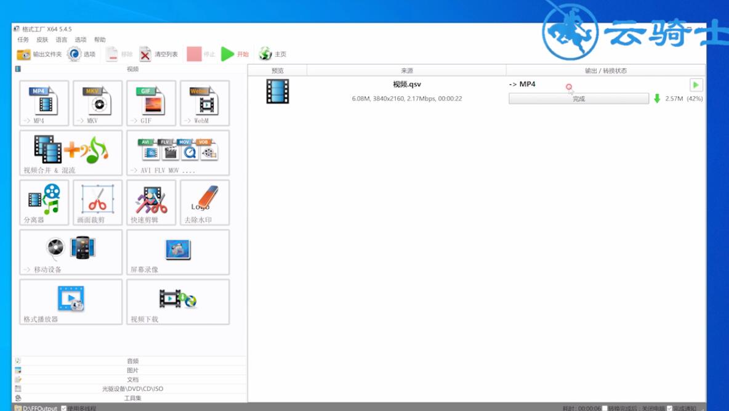Choose the -> MP4 conversion tile
Screen dimensions: 729x411
(x=44, y=103)
